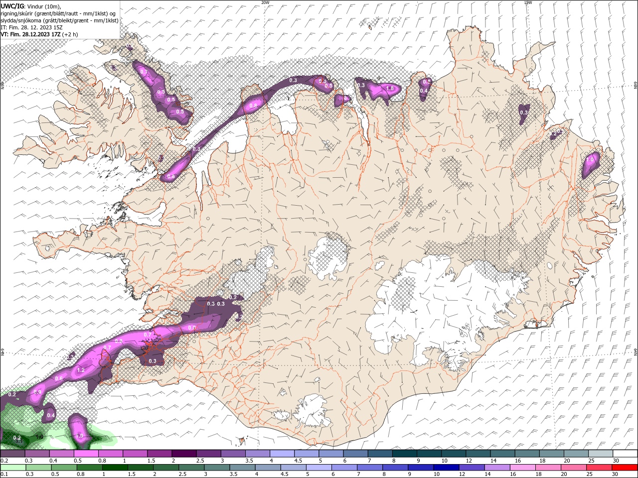
Task: Click the lower-scale swatch between 25 and 30
Action: click(600, 468)
